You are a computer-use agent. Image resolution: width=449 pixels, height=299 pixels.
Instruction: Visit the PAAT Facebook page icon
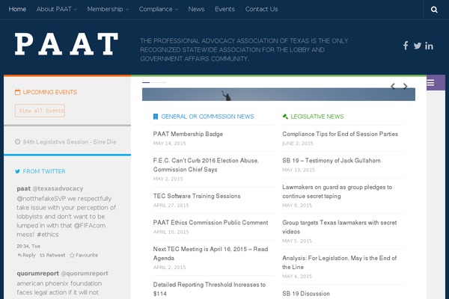(x=406, y=46)
